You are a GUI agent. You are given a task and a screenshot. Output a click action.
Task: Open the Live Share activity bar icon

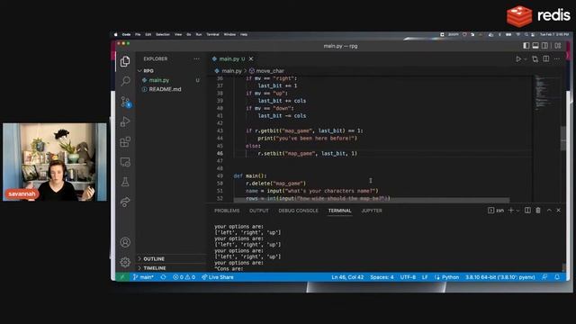pyautogui.click(x=125, y=202)
